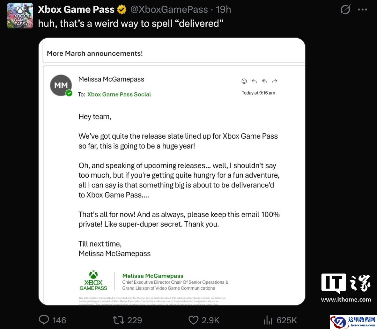Click the ithome.com watermark logo

click(x=346, y=287)
